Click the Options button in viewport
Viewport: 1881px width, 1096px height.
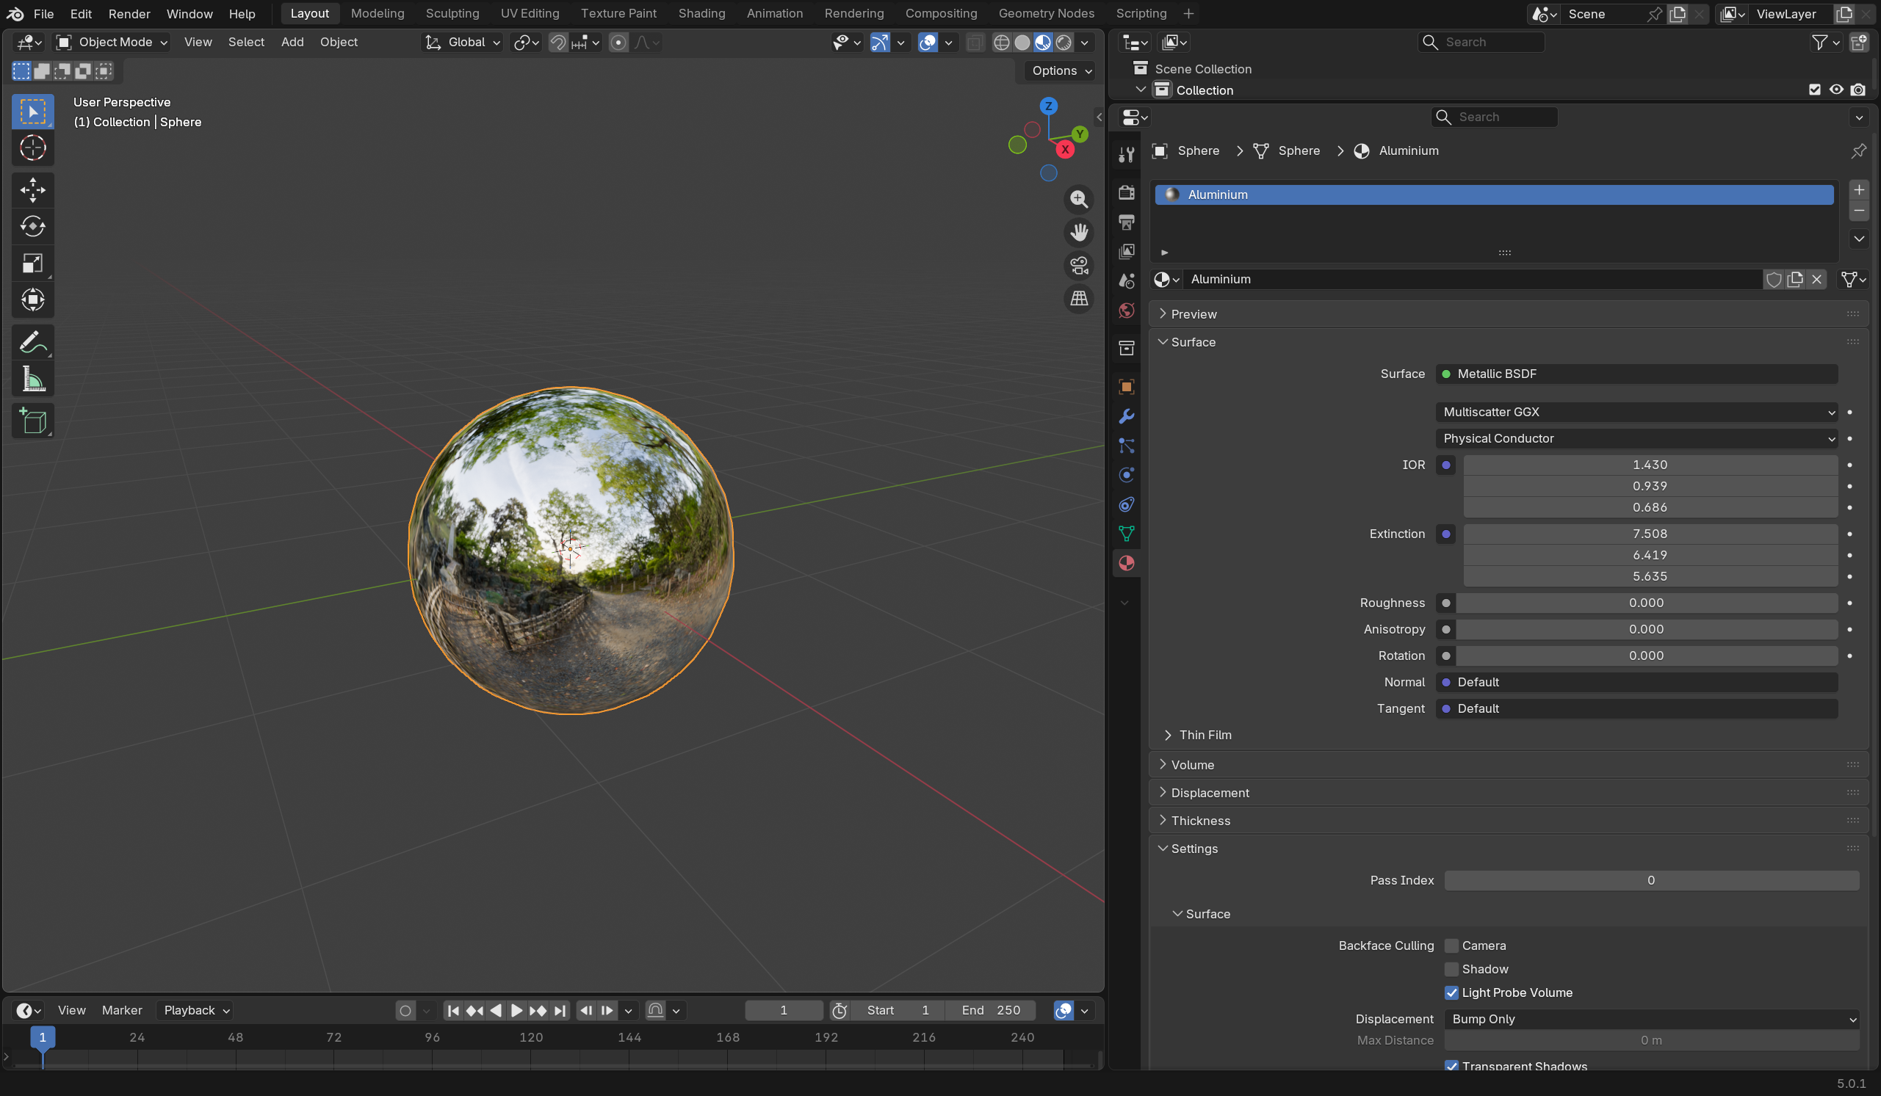coord(1061,71)
